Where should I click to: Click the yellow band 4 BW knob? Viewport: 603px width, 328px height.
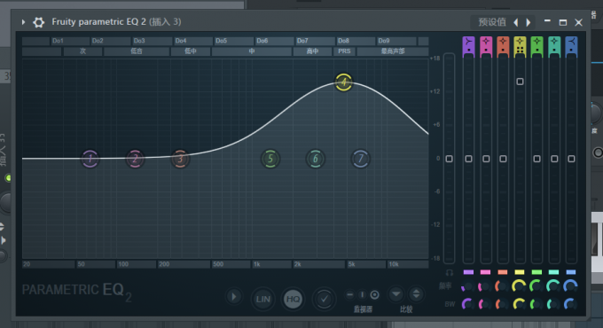519,304
